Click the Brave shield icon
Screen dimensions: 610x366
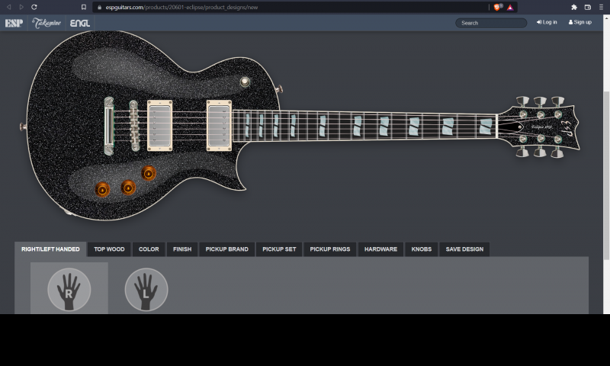(x=498, y=7)
